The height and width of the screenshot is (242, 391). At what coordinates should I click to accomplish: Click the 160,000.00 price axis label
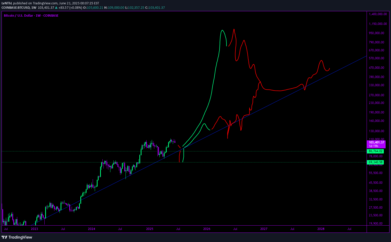pyautogui.click(x=377, y=121)
